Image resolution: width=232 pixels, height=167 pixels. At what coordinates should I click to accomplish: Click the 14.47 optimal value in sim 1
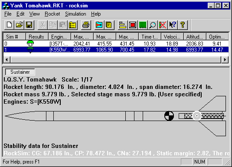point(217,50)
